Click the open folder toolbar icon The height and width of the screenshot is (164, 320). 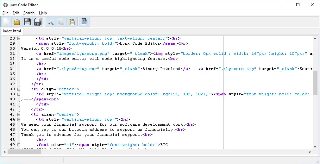tap(17, 22)
